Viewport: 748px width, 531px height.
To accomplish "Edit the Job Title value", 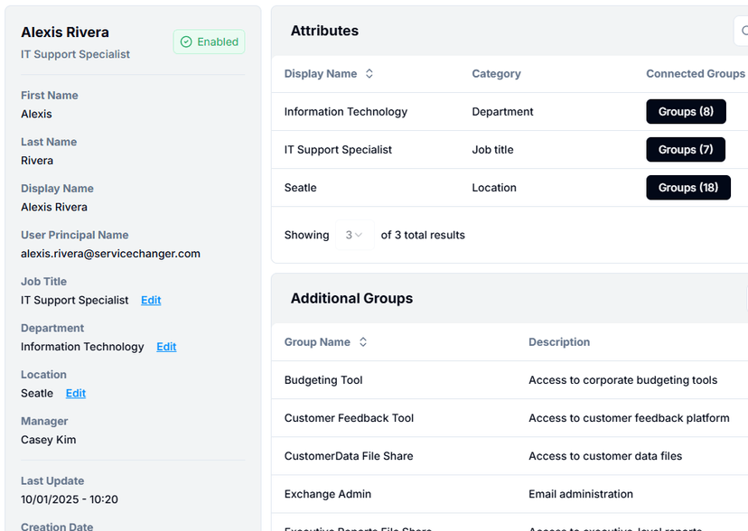I will [150, 300].
